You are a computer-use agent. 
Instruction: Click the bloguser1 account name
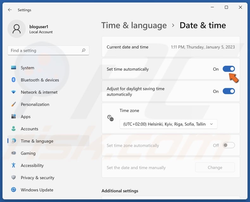(x=39, y=27)
